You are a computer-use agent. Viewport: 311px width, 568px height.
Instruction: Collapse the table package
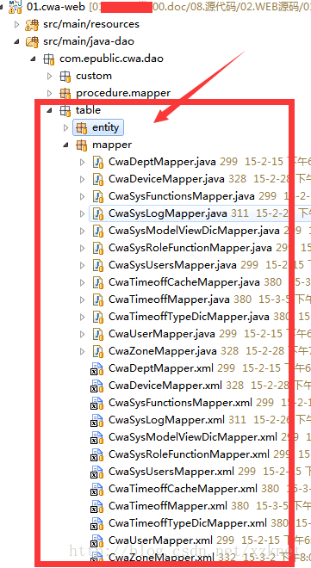coord(50,111)
